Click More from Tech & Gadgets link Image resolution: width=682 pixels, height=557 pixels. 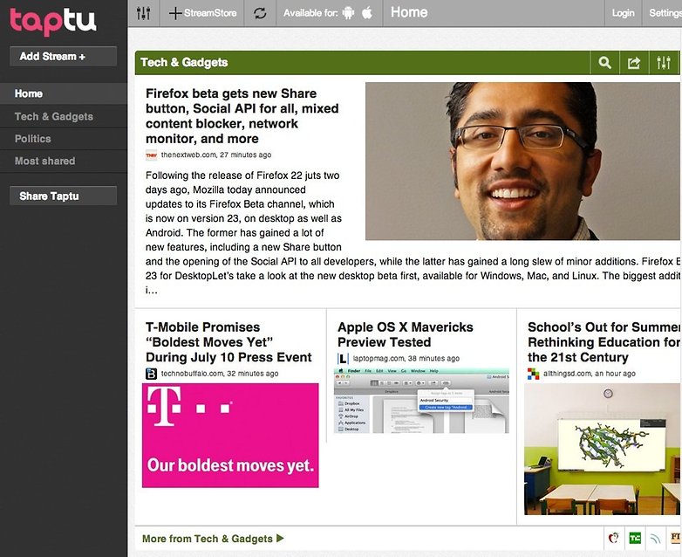[x=213, y=539]
